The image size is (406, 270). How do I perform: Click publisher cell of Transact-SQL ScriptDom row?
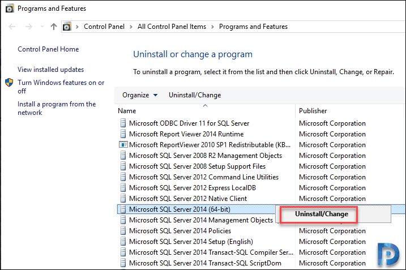click(x=332, y=263)
